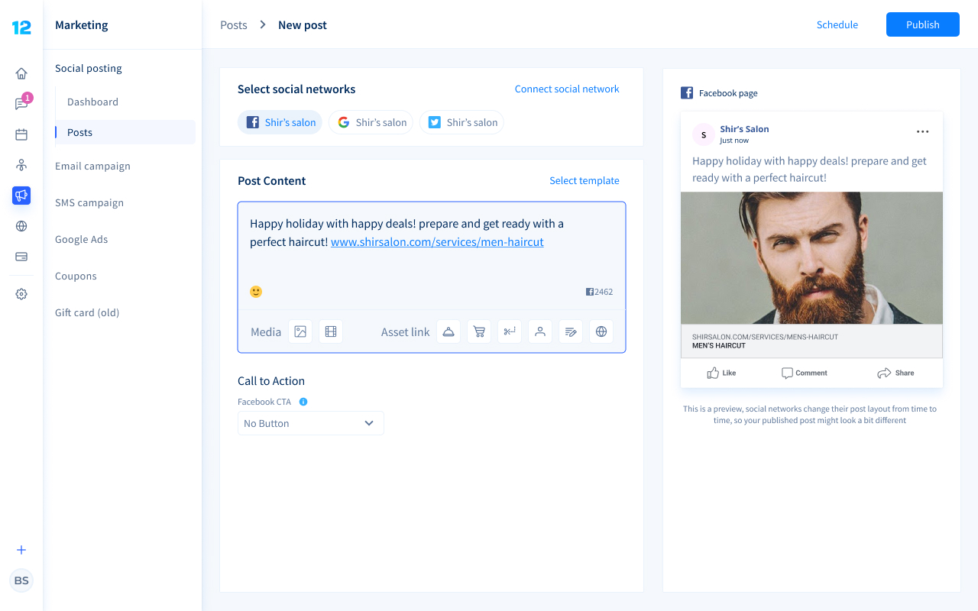Open Gift card (old) in the sidebar
This screenshot has height=611, width=978.
87,312
